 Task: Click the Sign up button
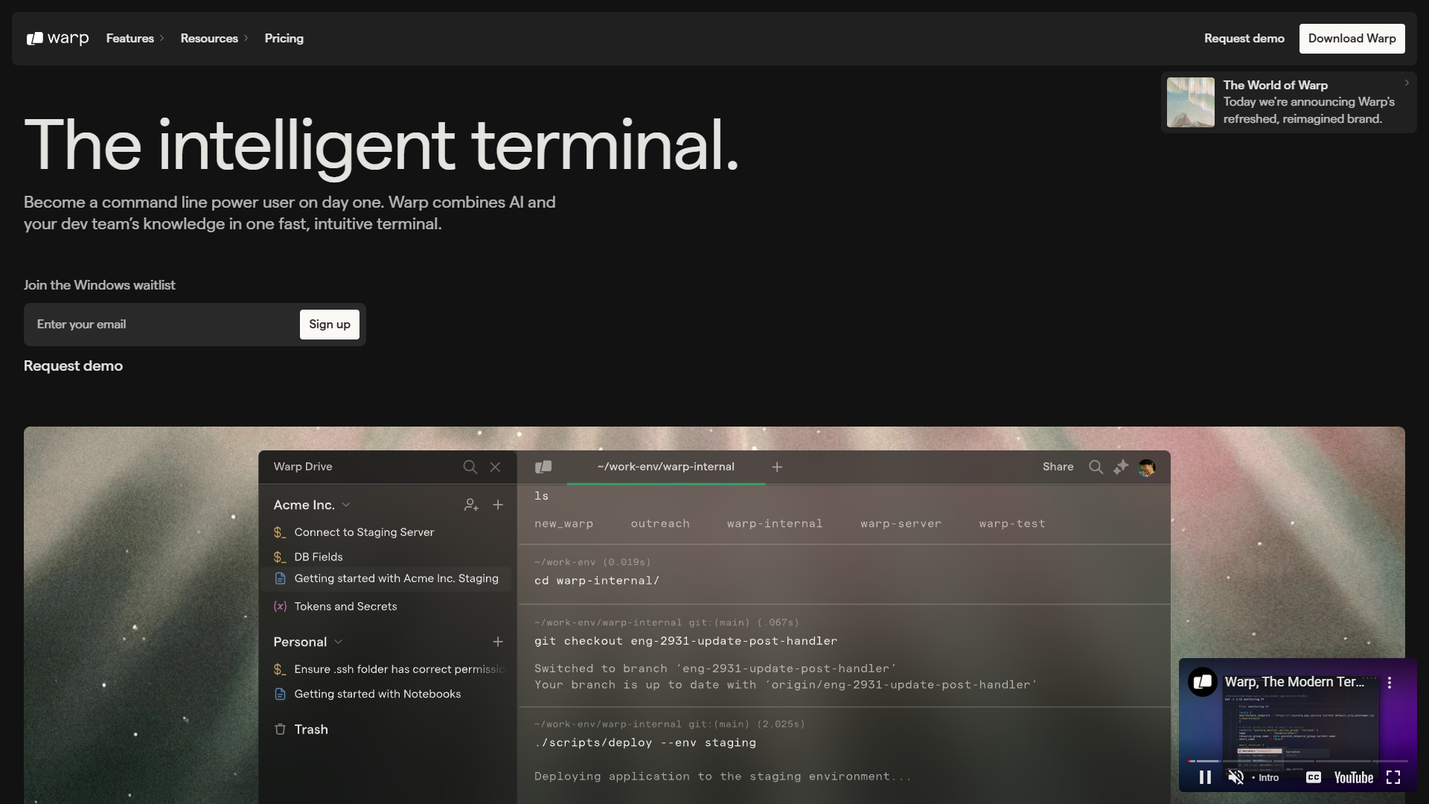tap(329, 325)
